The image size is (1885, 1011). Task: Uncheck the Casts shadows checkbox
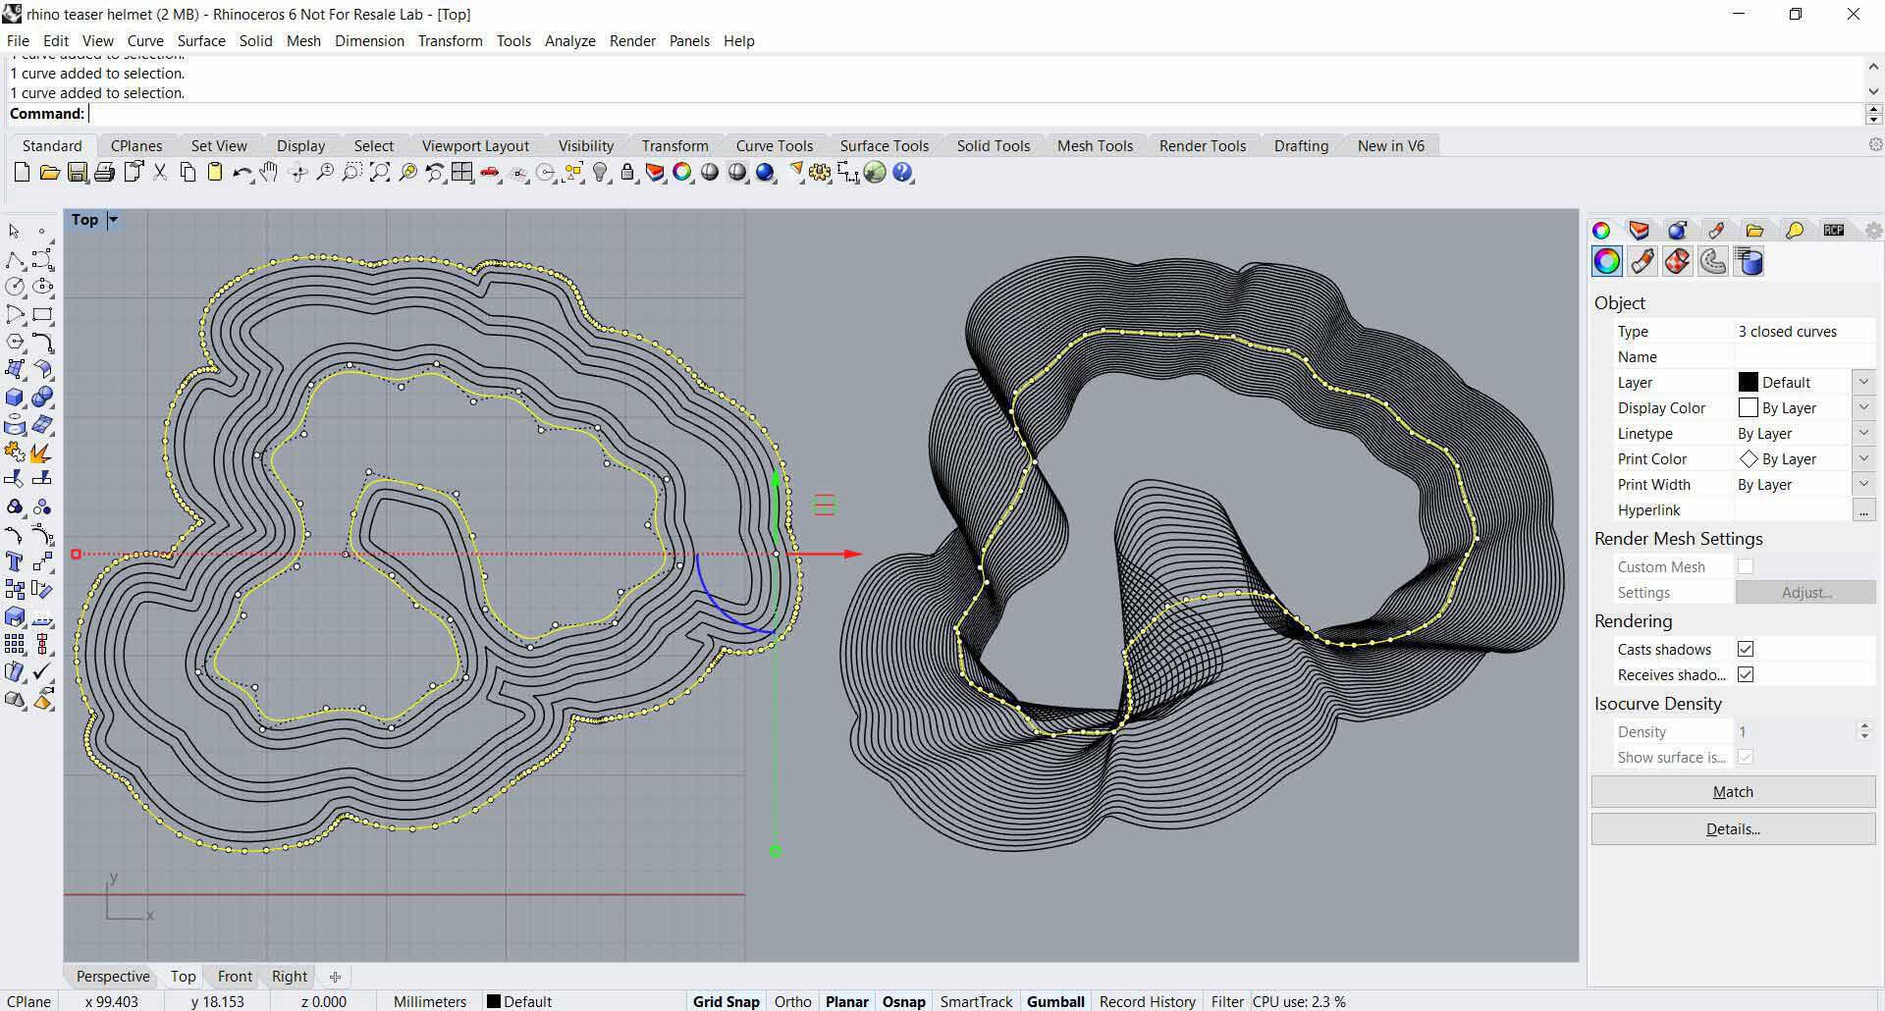click(x=1746, y=648)
